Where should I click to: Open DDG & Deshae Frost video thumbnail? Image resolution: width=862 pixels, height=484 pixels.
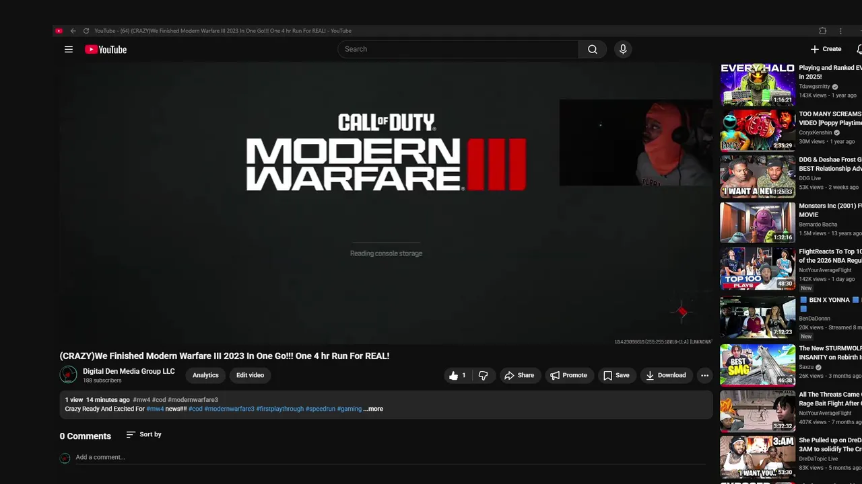point(758,177)
